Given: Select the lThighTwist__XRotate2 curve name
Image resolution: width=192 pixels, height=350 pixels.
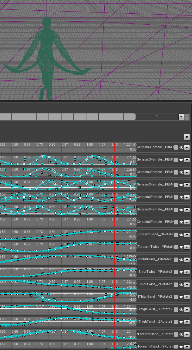Looking at the screenshot, I should [x=155, y=309].
